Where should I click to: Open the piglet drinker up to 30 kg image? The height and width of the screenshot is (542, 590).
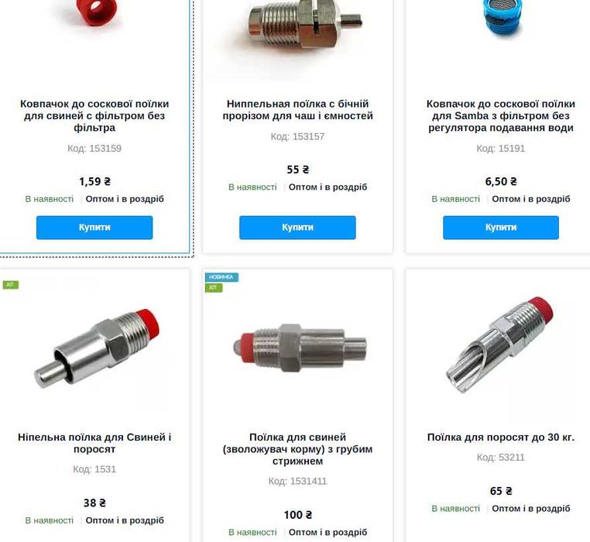500,345
